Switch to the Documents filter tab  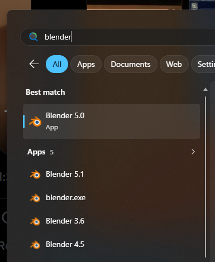pos(131,64)
